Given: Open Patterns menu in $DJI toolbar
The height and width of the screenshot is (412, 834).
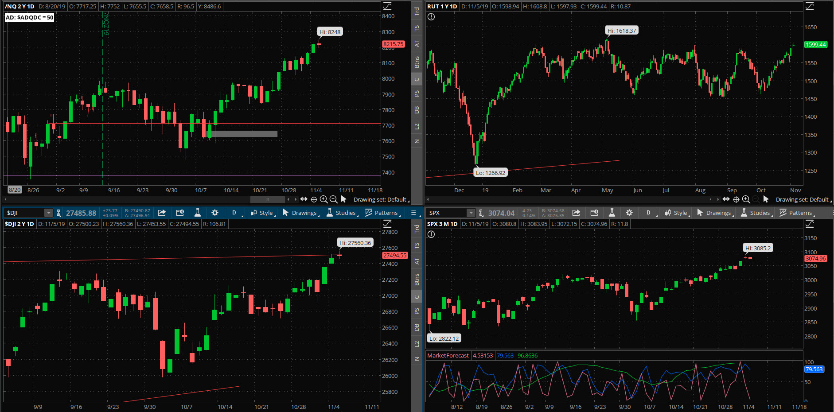Looking at the screenshot, I should pyautogui.click(x=382, y=213).
